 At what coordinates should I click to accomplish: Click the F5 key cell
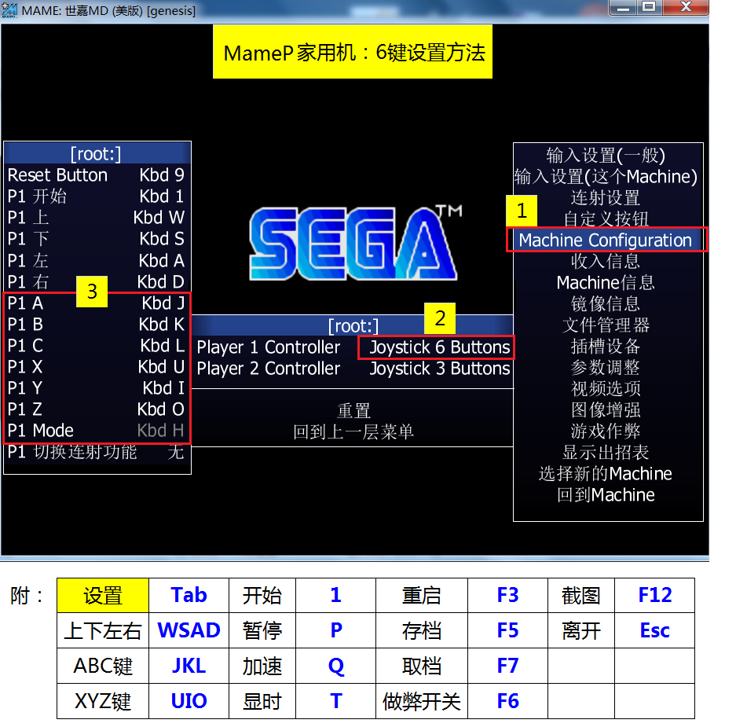[508, 630]
